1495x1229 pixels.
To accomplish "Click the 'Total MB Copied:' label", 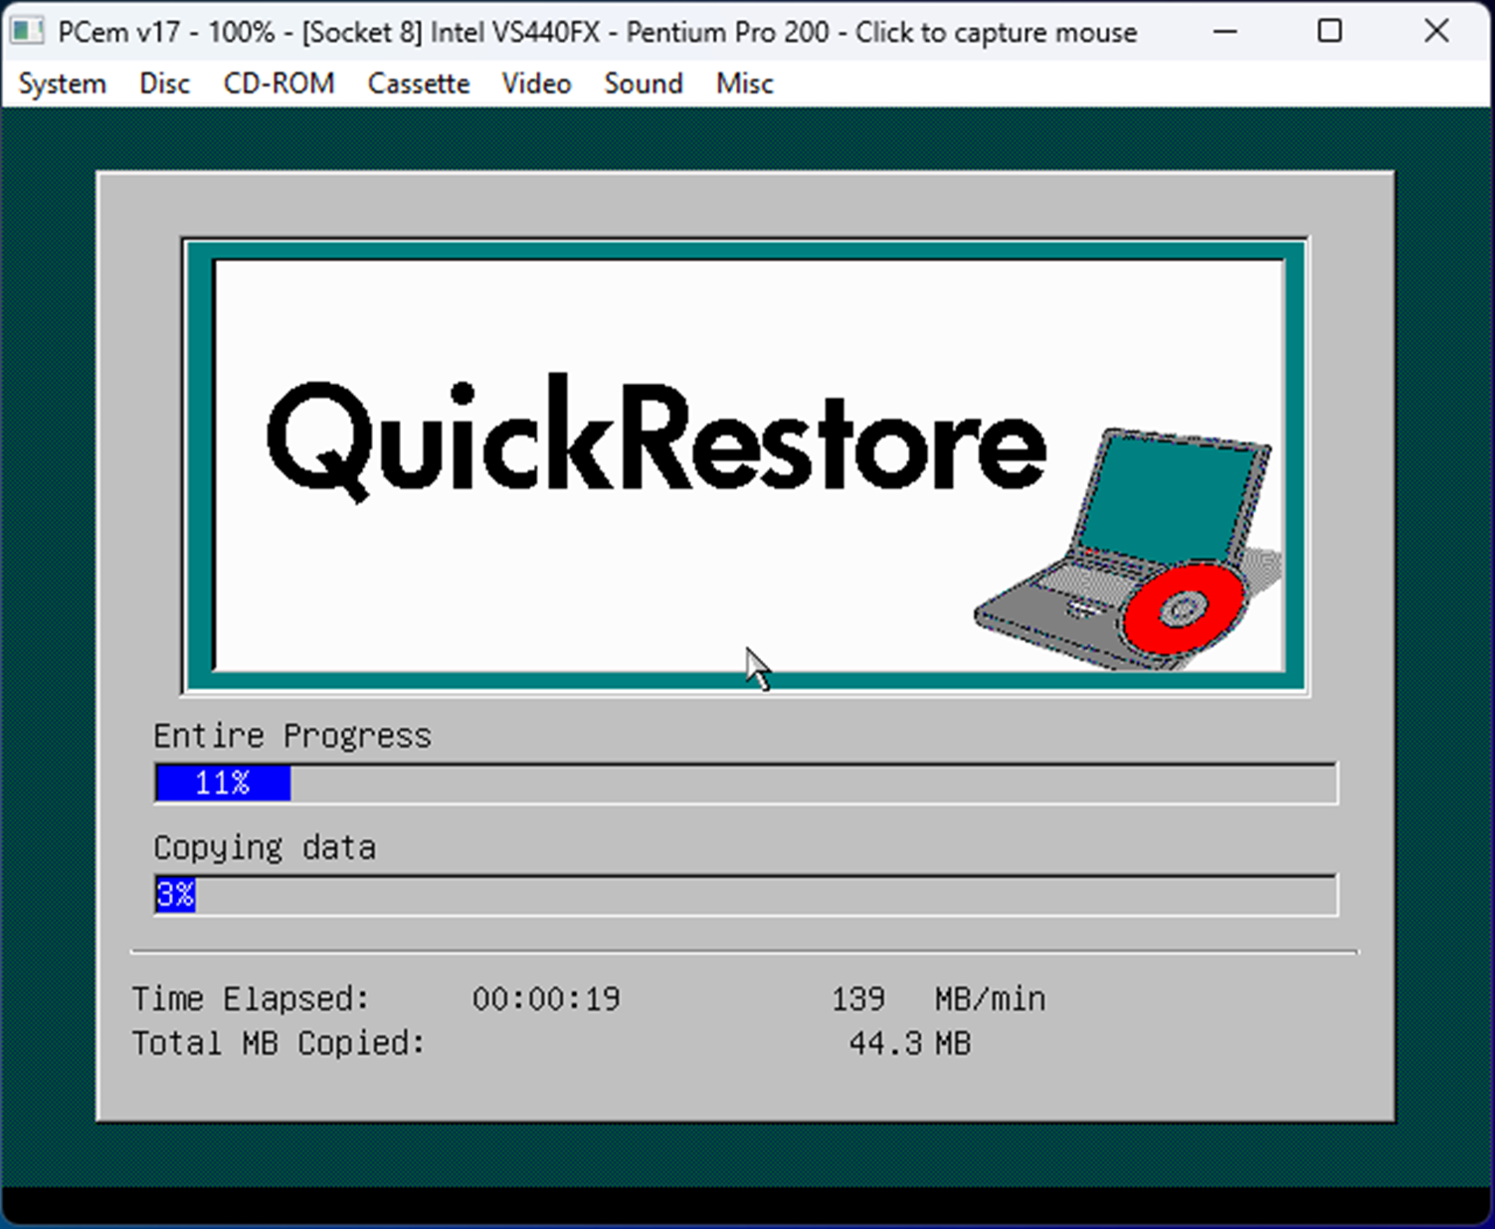I will click(x=279, y=1043).
